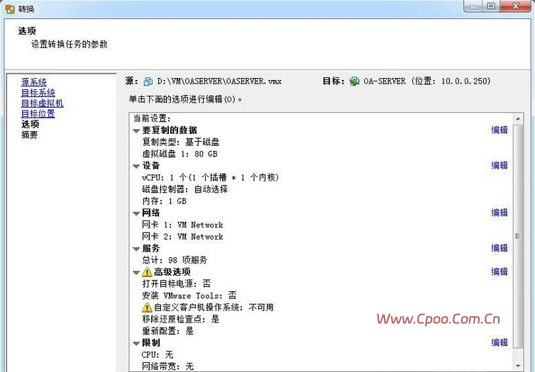
Task: Collapse the 网络 section
Action: [136, 213]
